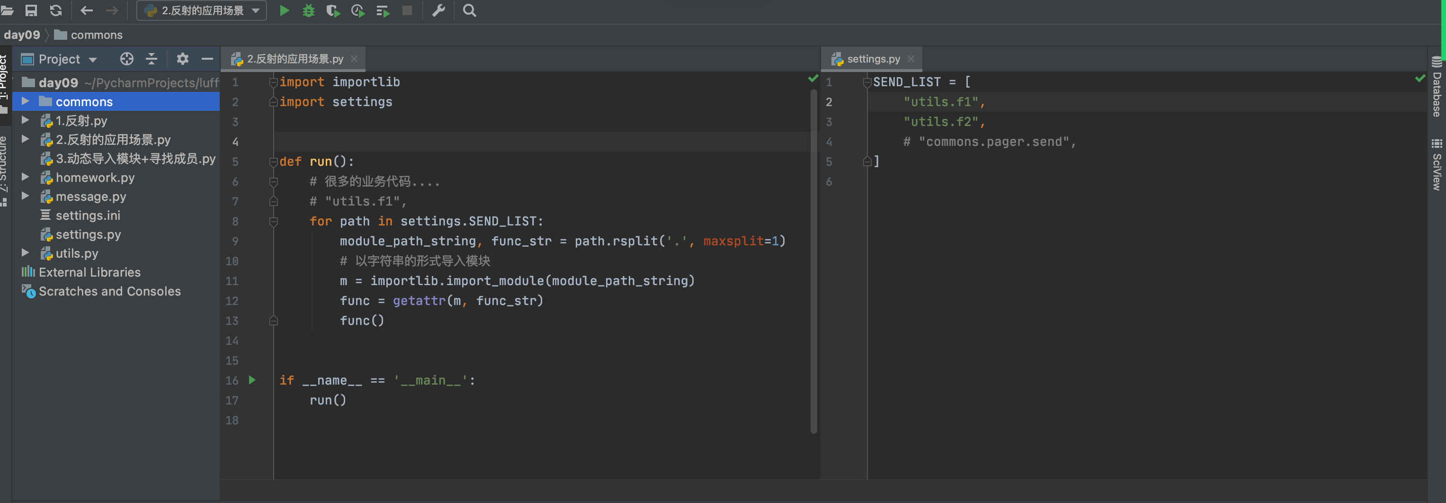Viewport: 1446px width, 503px height.
Task: Close the 2.反射的应用场景.py tab
Action: [354, 59]
